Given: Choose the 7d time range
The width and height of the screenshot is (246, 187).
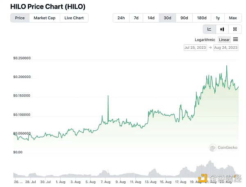Looking at the screenshot, I should click(x=136, y=18).
